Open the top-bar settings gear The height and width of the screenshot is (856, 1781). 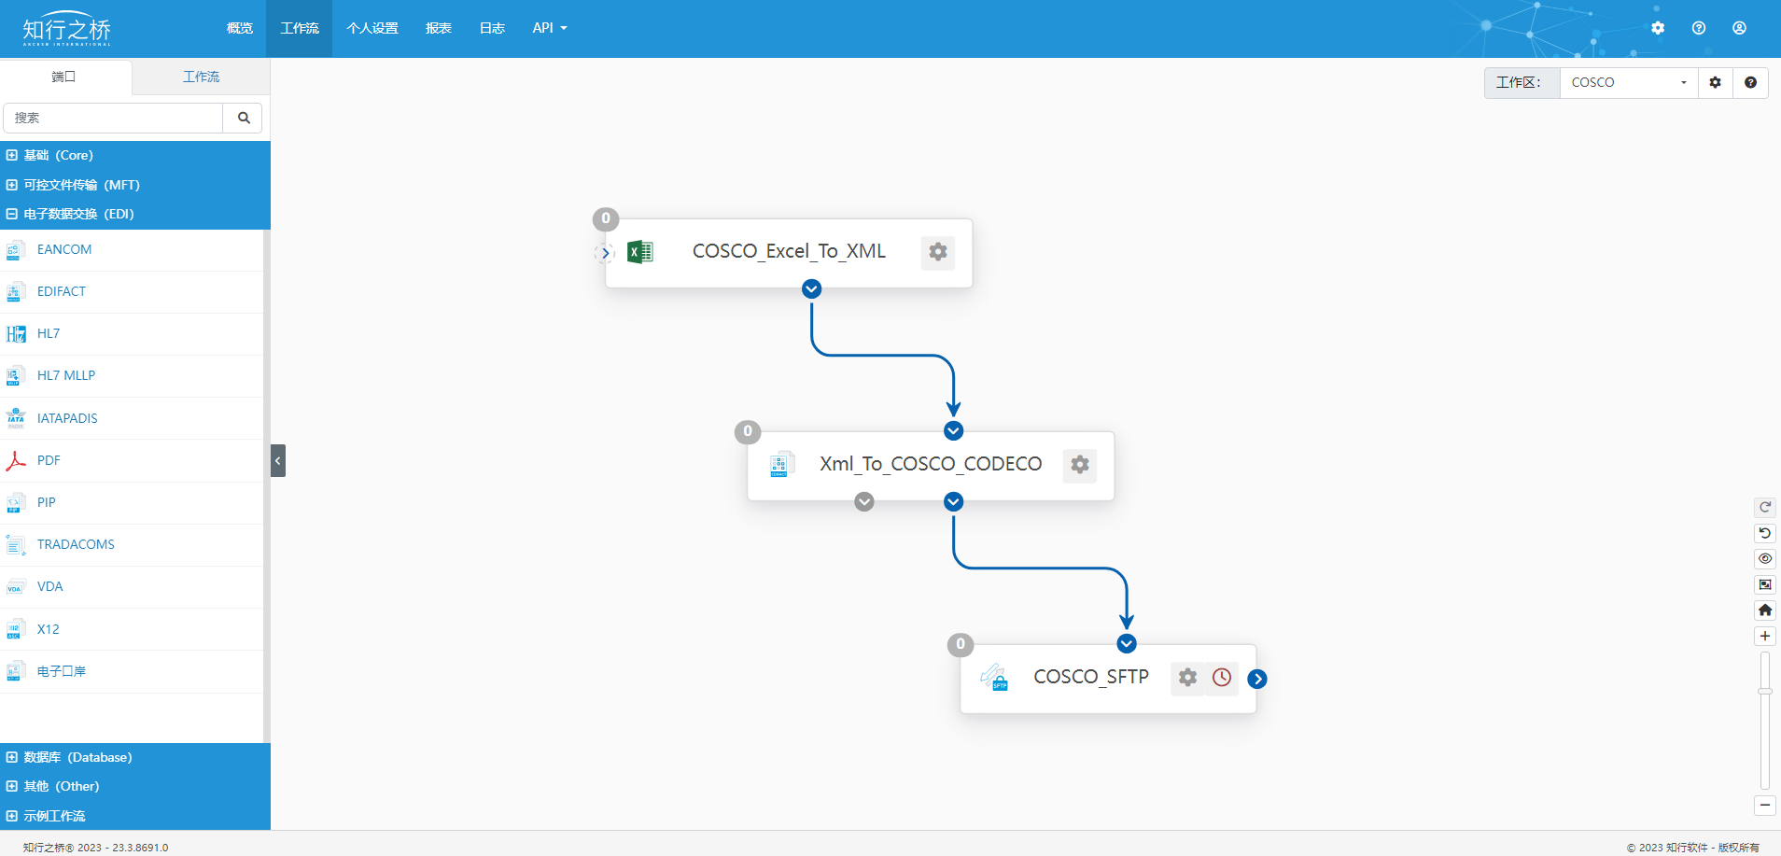(1658, 28)
